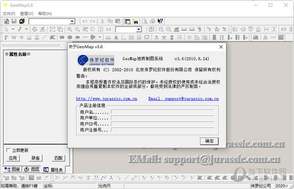The image size is (294, 189).
Task: Click the Zoom Out magnifier icon
Action: tap(77, 29)
